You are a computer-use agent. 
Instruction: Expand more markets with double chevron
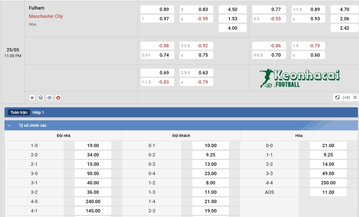[x=355, y=97]
